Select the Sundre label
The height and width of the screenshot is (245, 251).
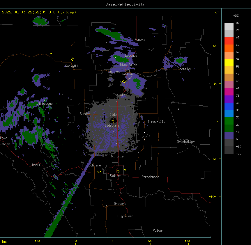pyautogui.click(x=85, y=114)
